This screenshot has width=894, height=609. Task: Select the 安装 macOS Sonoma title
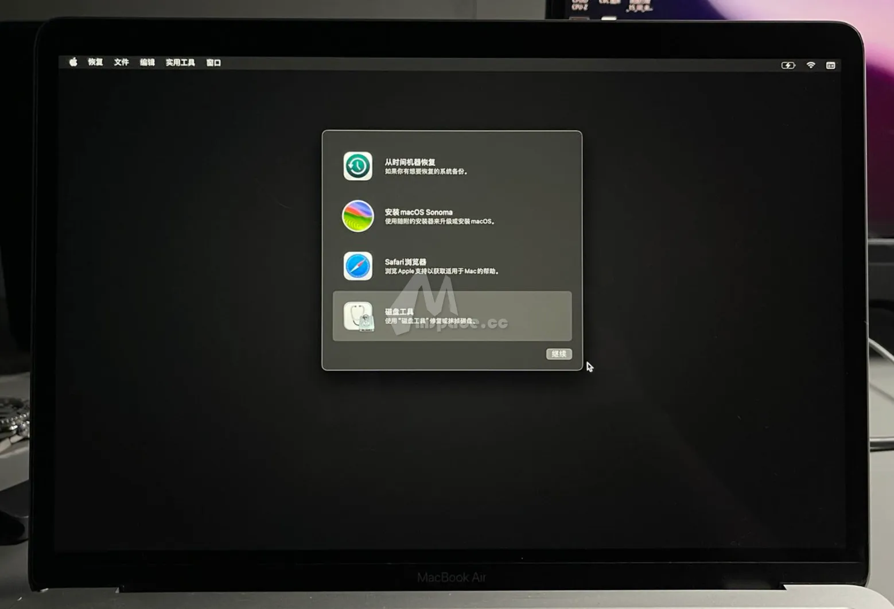418,212
